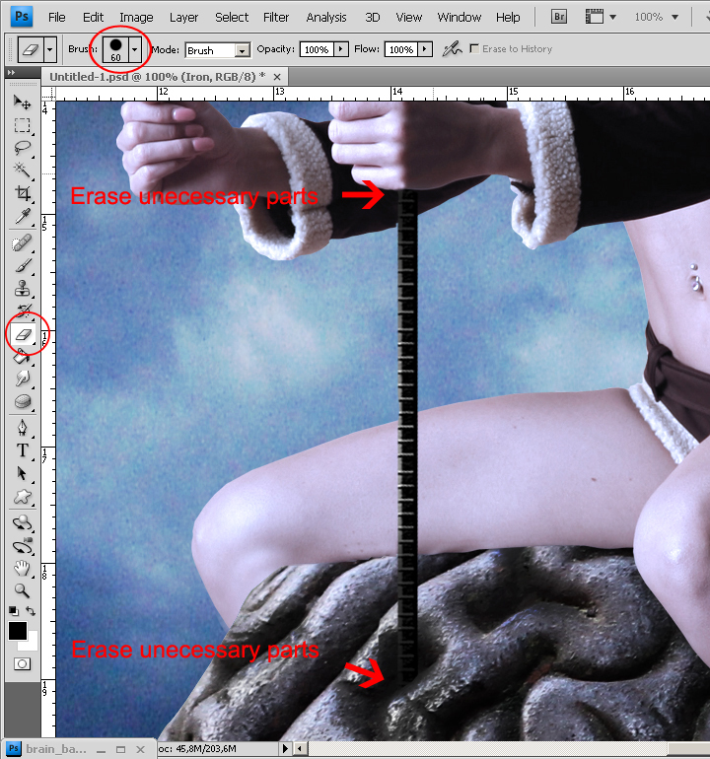
Task: Toggle airbrush mode in options bar
Action: tap(452, 49)
